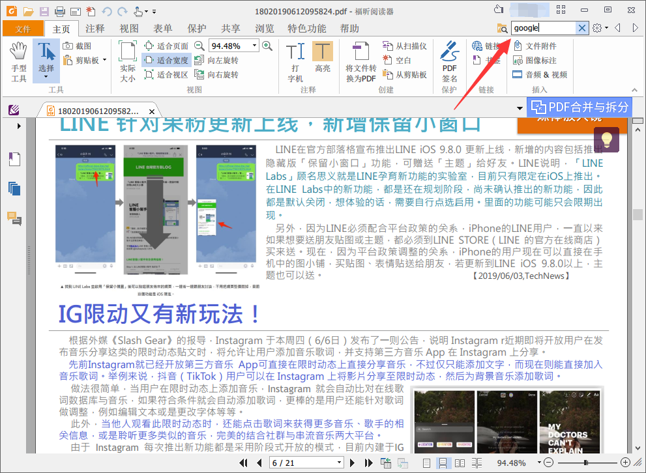Viewport: 646px width, 473px height.
Task: Open the tab list dropdown arrow
Action: click(x=520, y=108)
